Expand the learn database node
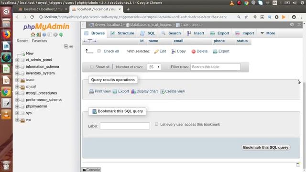The height and width of the screenshot is (172, 306). 17,80
